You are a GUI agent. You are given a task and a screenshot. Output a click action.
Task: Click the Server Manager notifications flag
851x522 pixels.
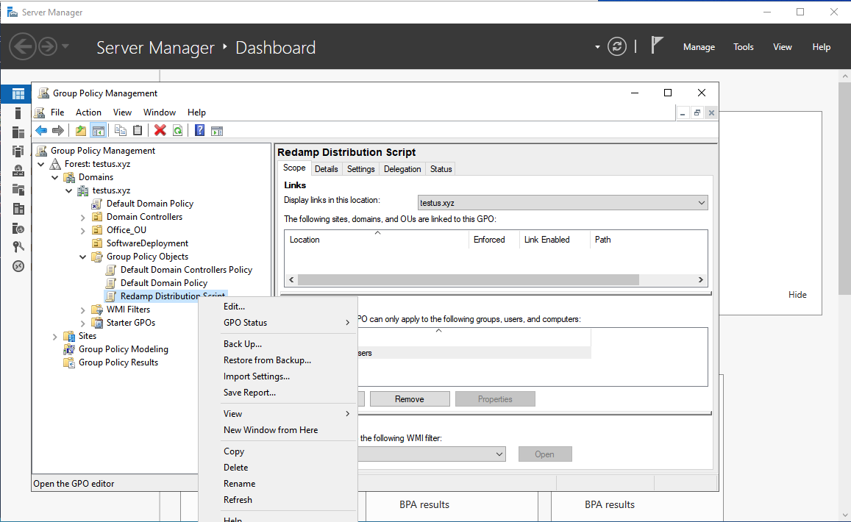click(x=657, y=46)
